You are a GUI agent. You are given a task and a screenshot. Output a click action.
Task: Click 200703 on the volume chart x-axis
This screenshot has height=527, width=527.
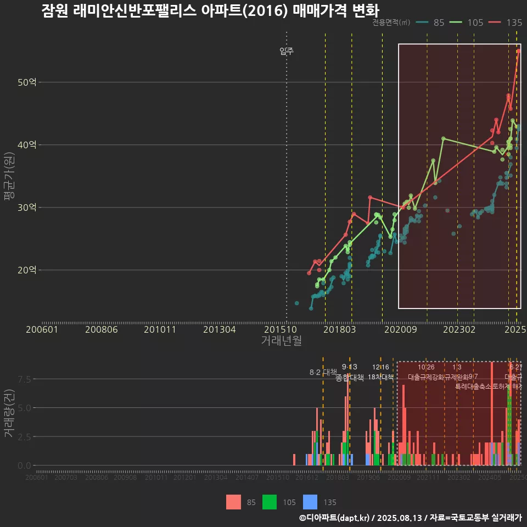click(66, 477)
